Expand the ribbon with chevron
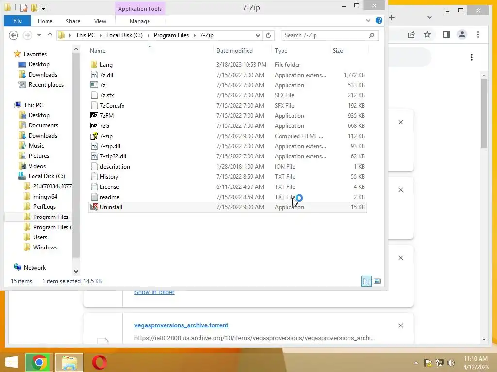This screenshot has width=497, height=372. tap(368, 20)
